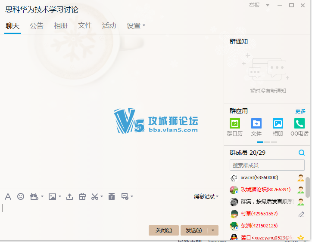Screen dimensions: 312x242
Task: Switch to the 活动 tab
Action: pyautogui.click(x=109, y=26)
